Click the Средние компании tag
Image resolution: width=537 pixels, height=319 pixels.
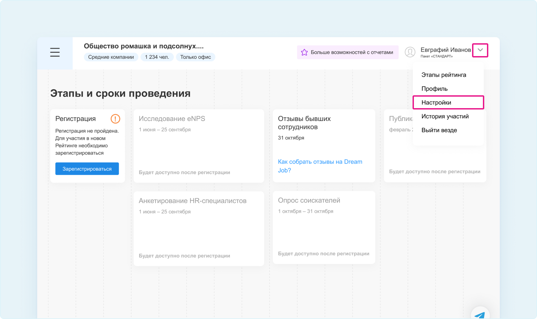(x=111, y=57)
